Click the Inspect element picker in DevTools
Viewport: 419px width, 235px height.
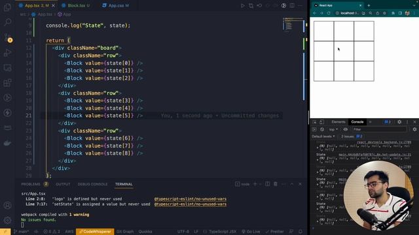tap(314, 122)
